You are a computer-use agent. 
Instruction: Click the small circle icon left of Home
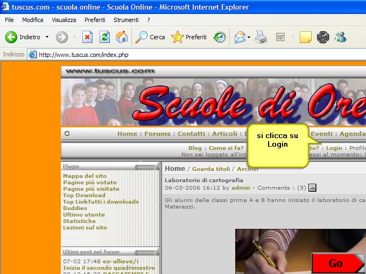click(x=67, y=133)
